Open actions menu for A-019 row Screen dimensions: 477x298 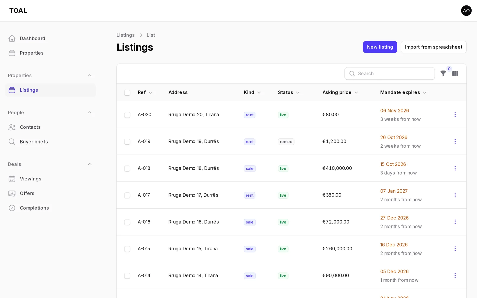(455, 141)
